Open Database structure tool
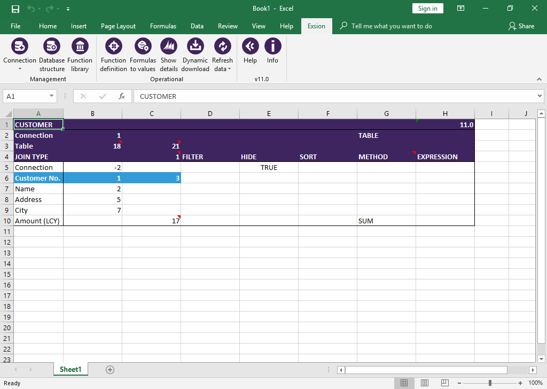Image resolution: width=547 pixels, height=389 pixels. point(52,46)
